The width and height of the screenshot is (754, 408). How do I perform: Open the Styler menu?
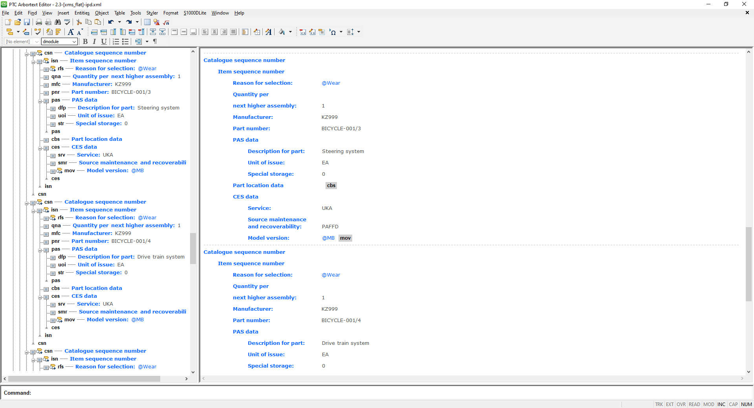click(152, 13)
